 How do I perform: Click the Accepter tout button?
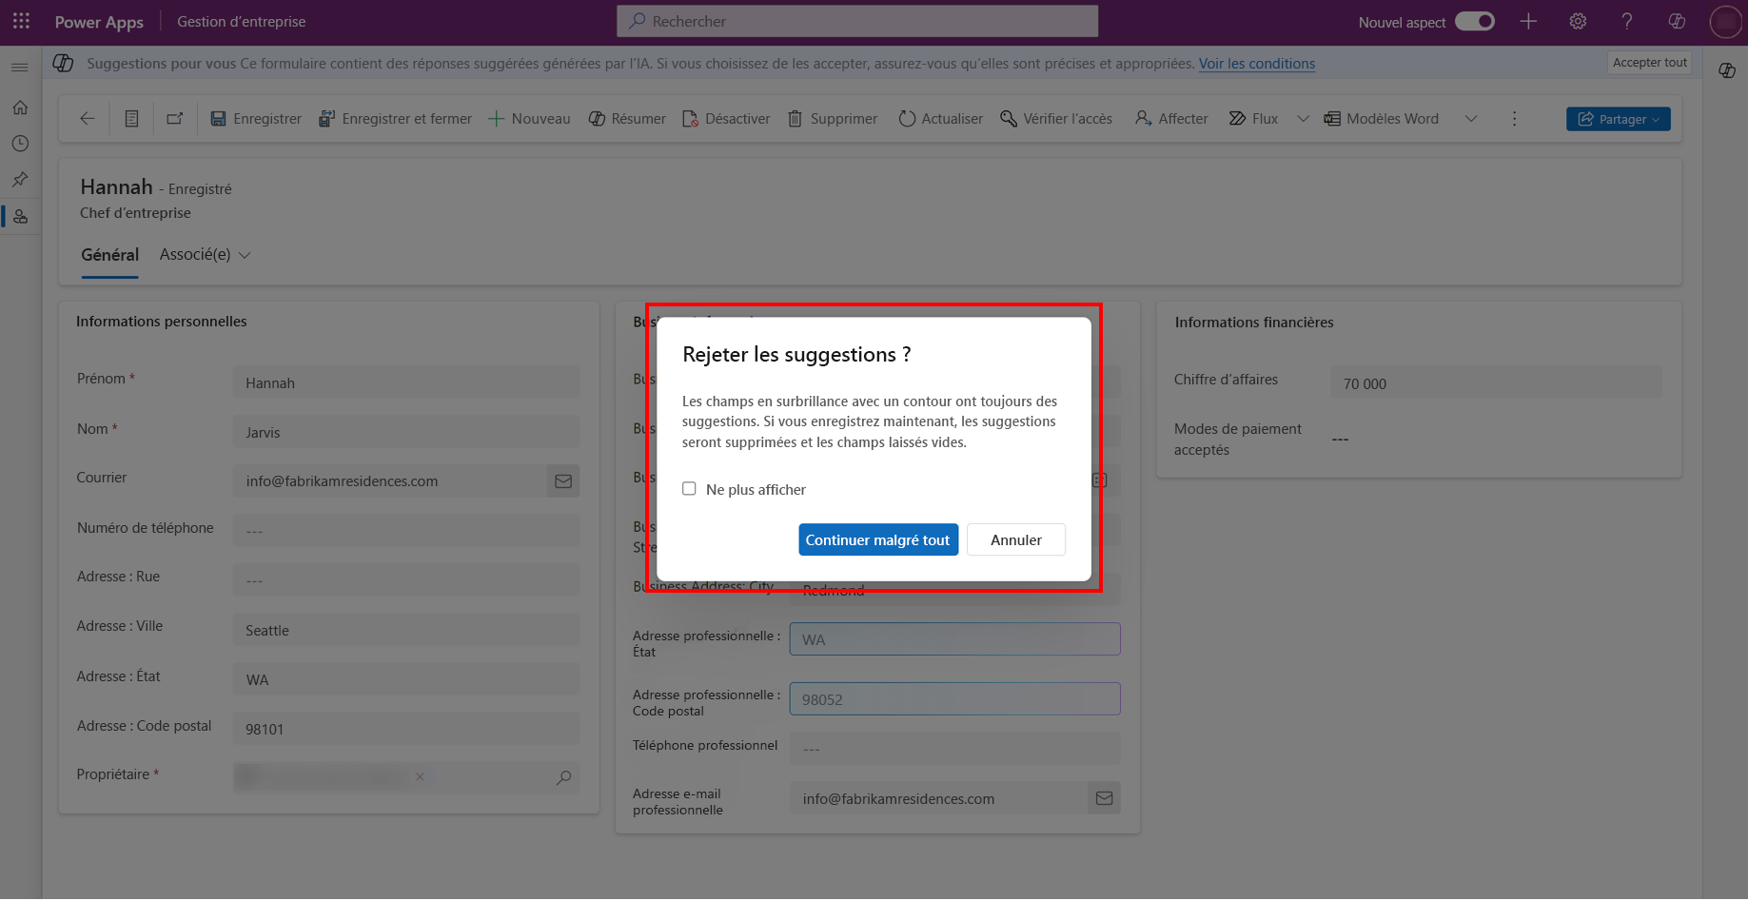point(1649,63)
